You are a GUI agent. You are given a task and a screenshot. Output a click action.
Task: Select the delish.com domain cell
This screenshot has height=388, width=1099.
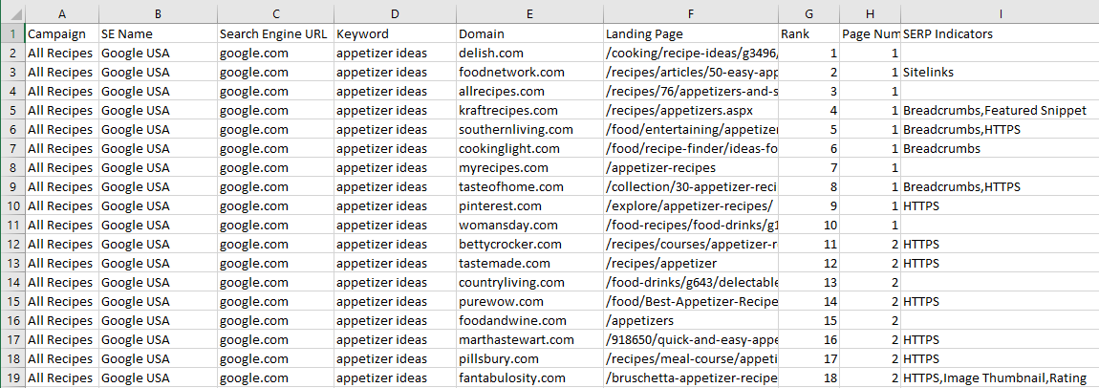pyautogui.click(x=529, y=54)
